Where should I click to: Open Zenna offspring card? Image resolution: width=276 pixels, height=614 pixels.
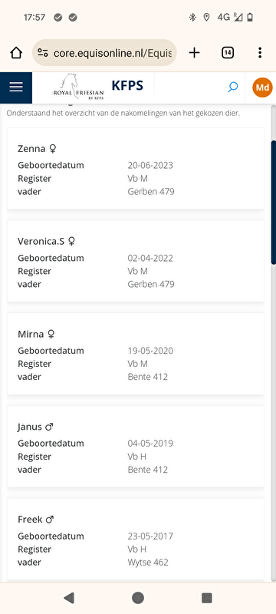[x=135, y=168]
